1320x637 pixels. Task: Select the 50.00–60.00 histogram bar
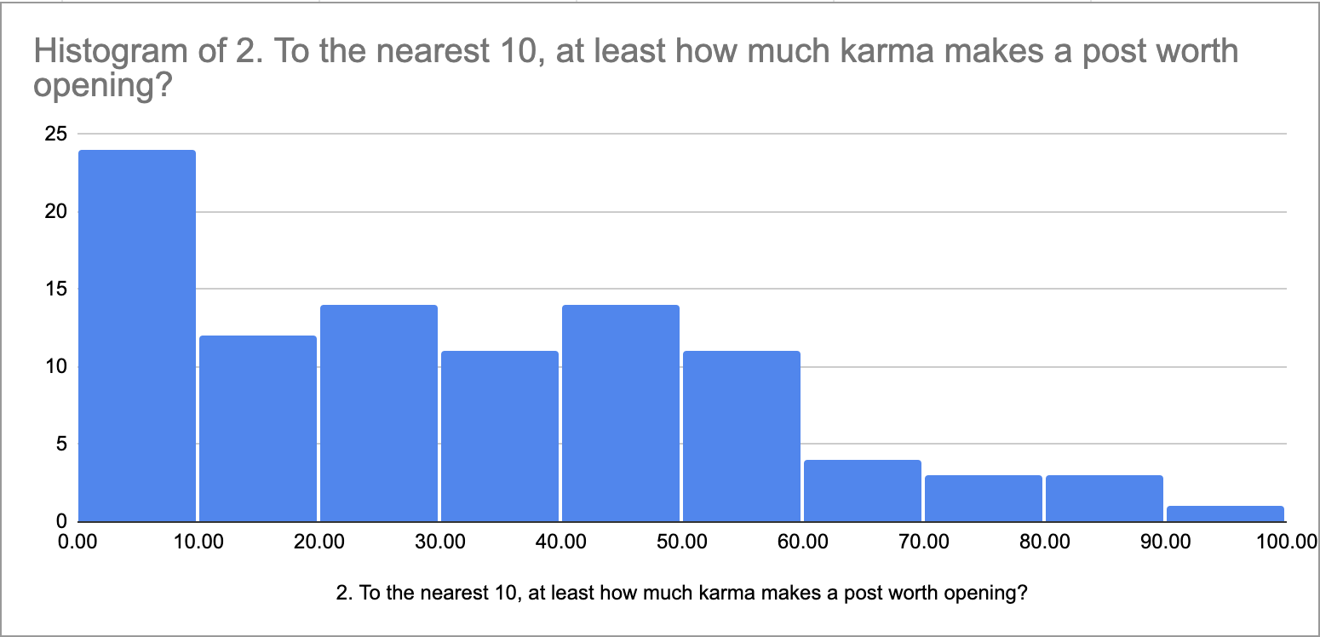pos(742,436)
